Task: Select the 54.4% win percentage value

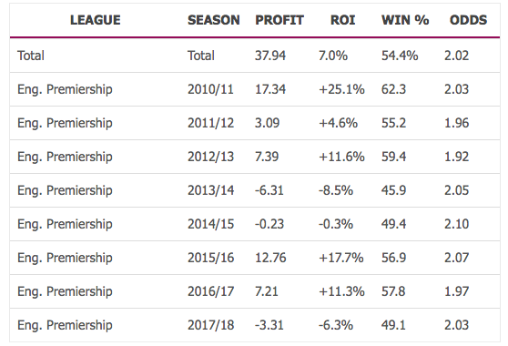Action: tap(400, 56)
